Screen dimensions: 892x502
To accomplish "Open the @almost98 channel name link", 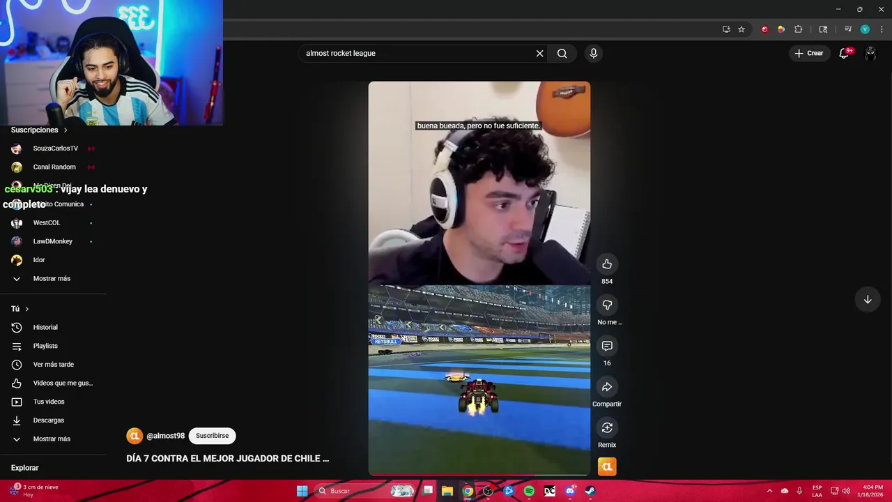I will [x=166, y=436].
